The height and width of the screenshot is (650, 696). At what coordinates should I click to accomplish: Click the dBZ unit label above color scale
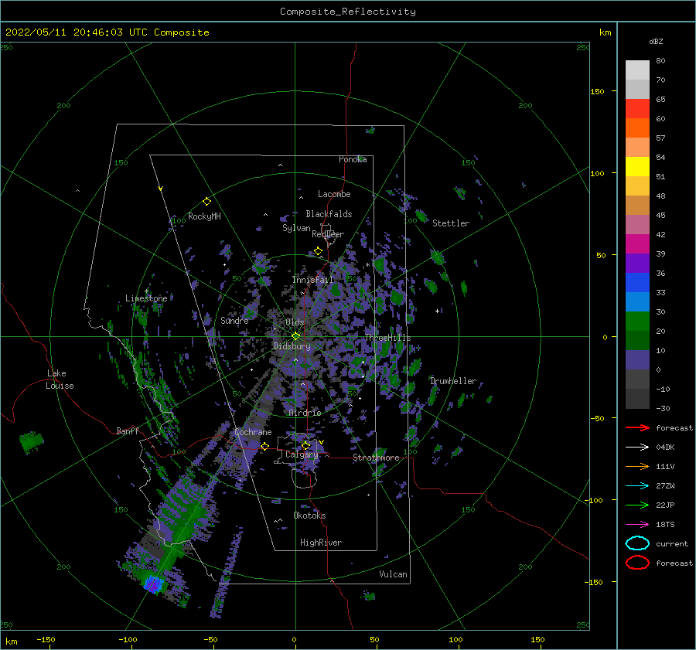pyautogui.click(x=656, y=41)
